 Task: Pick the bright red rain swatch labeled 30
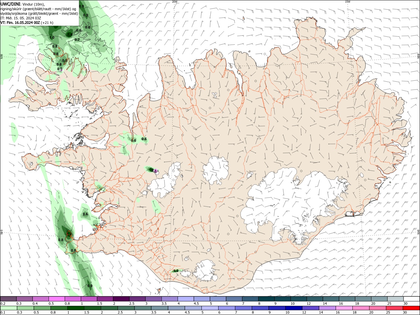click(411, 308)
